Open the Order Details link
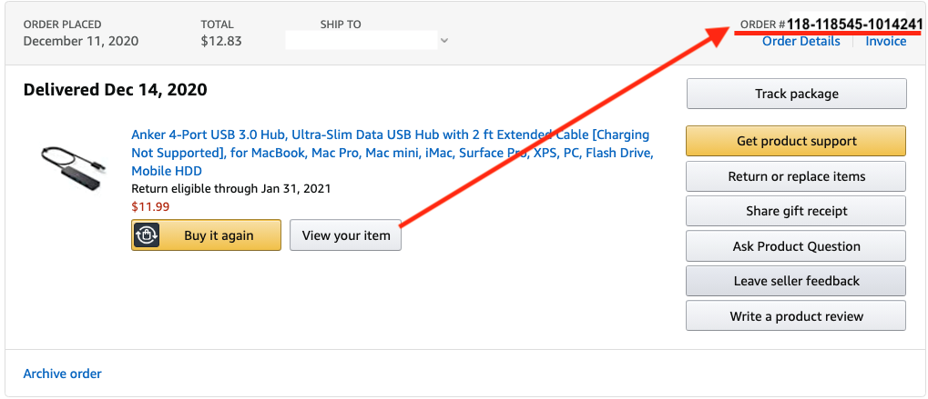This screenshot has height=399, width=928. 801,41
